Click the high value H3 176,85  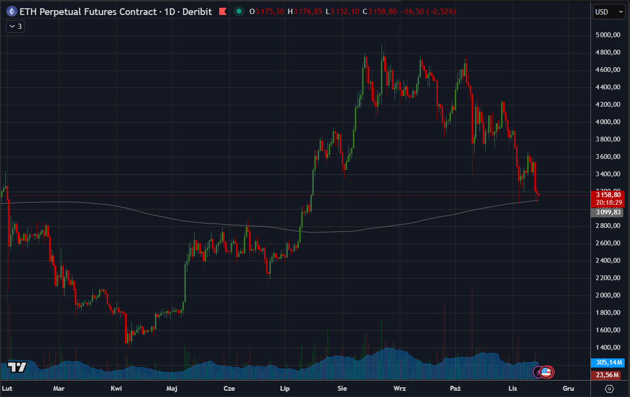click(304, 11)
